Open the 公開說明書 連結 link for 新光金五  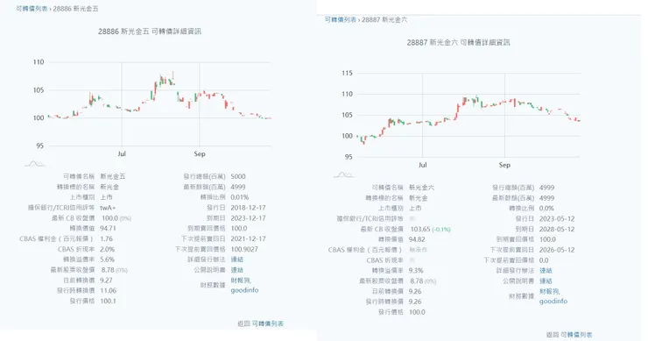click(236, 270)
